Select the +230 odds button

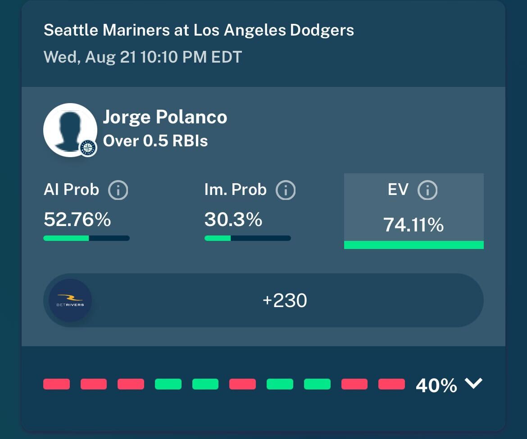pyautogui.click(x=263, y=300)
